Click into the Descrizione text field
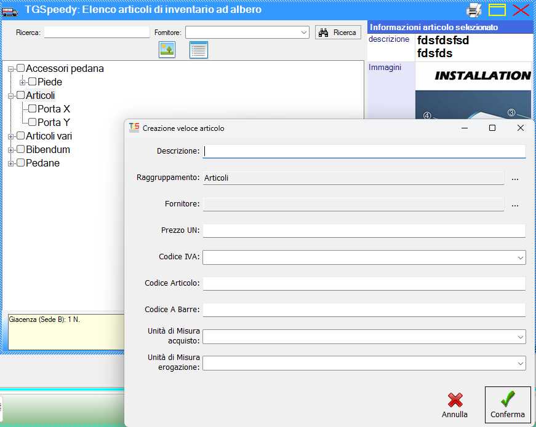 364,151
